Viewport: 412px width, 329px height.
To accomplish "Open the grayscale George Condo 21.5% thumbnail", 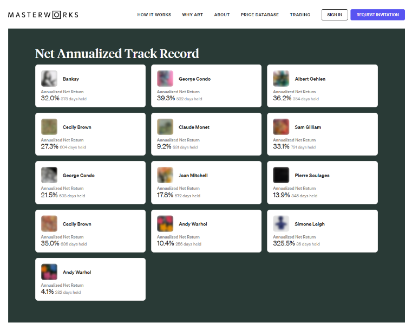I will [49, 175].
